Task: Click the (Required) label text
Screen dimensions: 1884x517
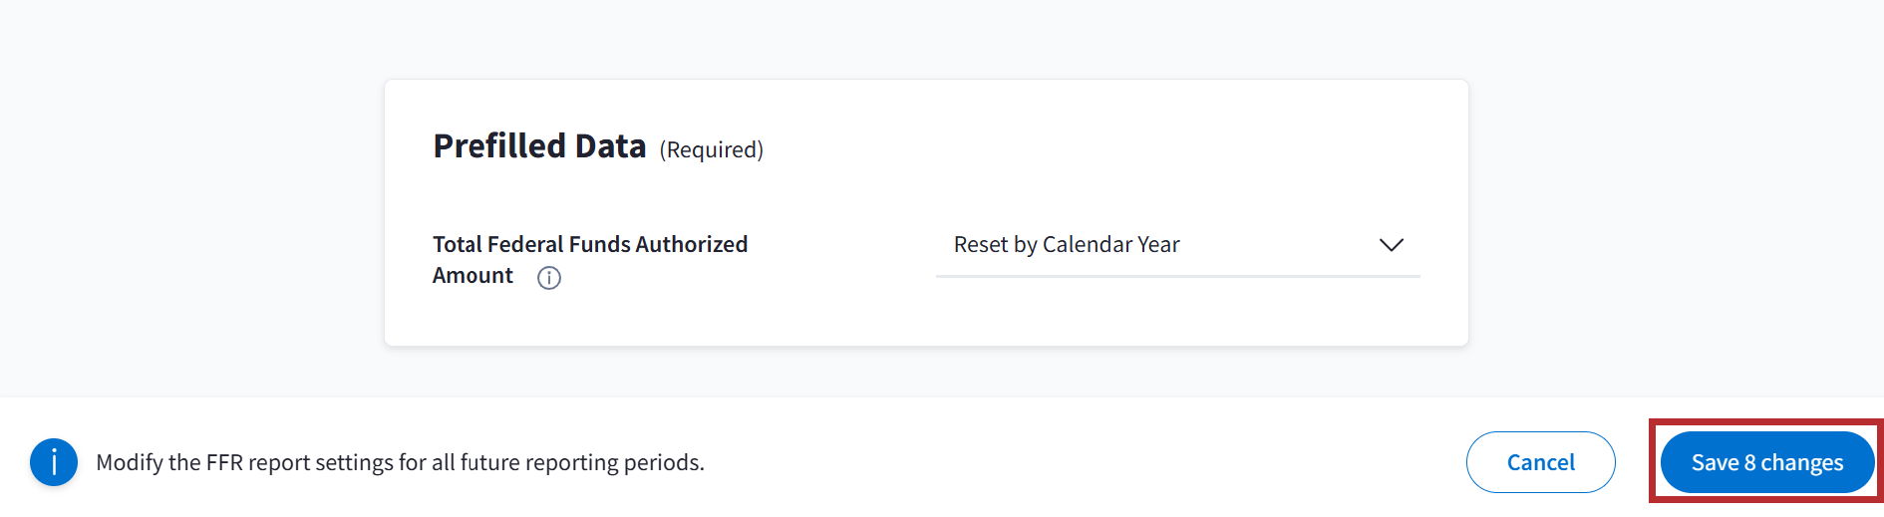Action: tap(711, 149)
